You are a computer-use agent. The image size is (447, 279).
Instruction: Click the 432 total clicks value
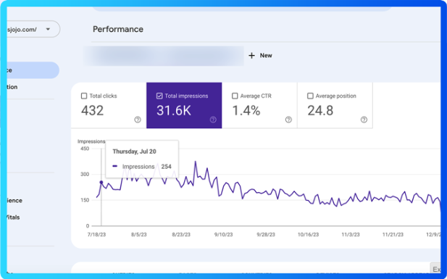click(92, 111)
